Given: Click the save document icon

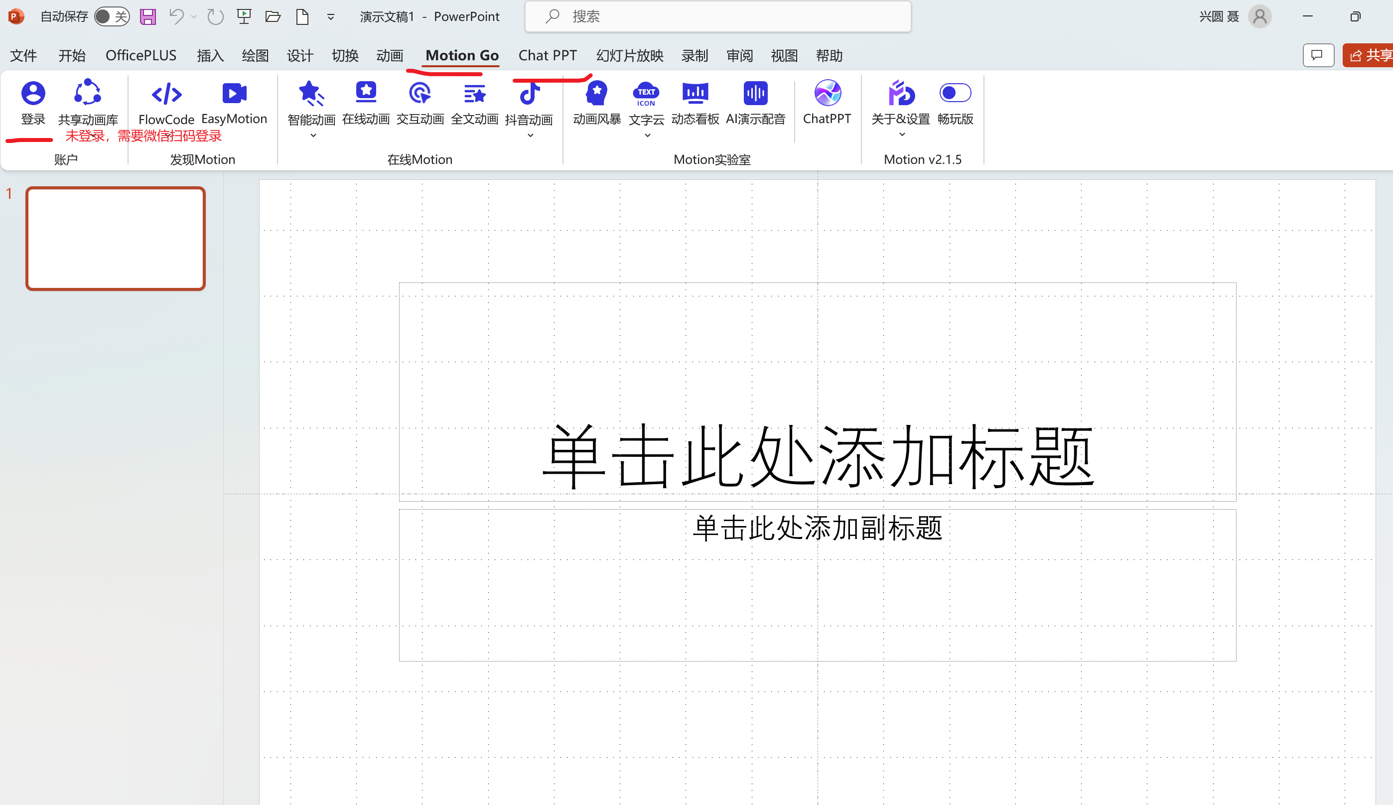Looking at the screenshot, I should click(147, 16).
